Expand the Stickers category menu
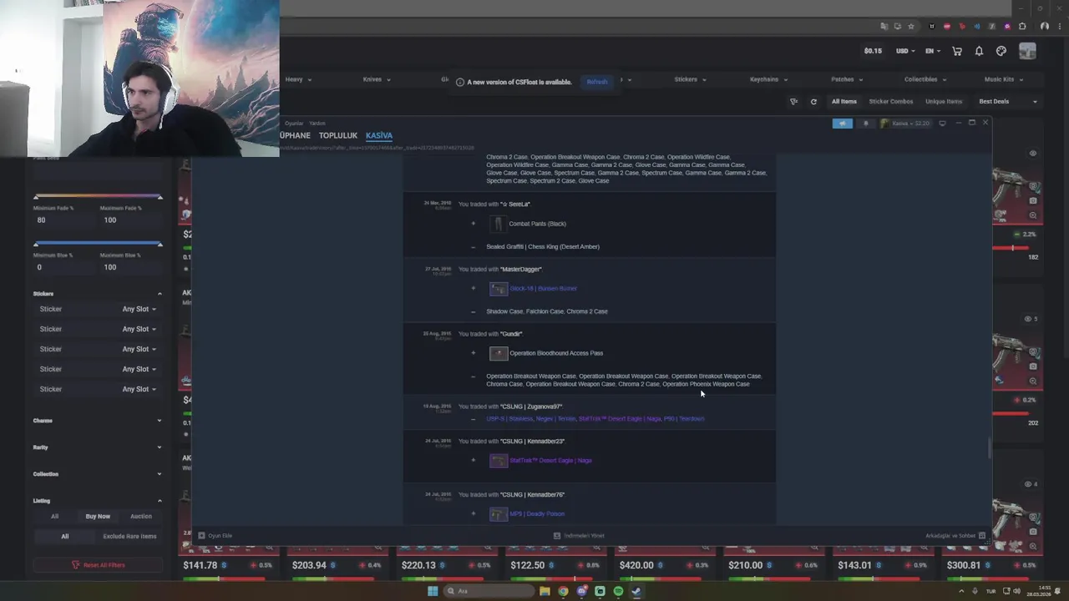The height and width of the screenshot is (601, 1069). 690,79
